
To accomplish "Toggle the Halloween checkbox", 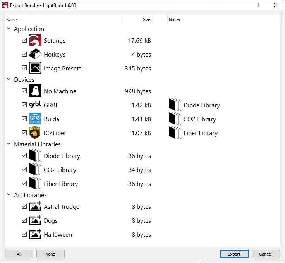I will 24,234.
